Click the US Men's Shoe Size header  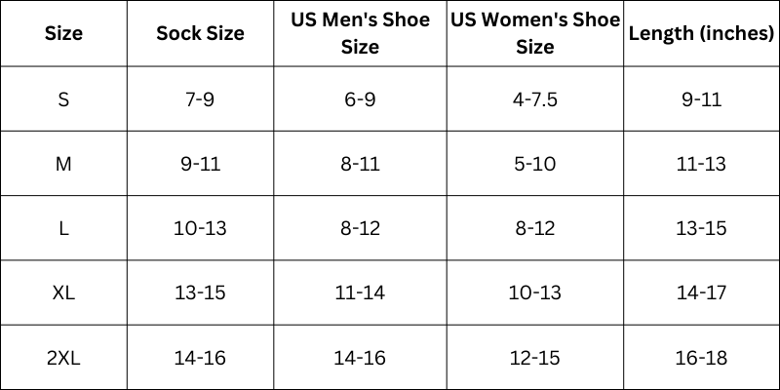tap(360, 33)
